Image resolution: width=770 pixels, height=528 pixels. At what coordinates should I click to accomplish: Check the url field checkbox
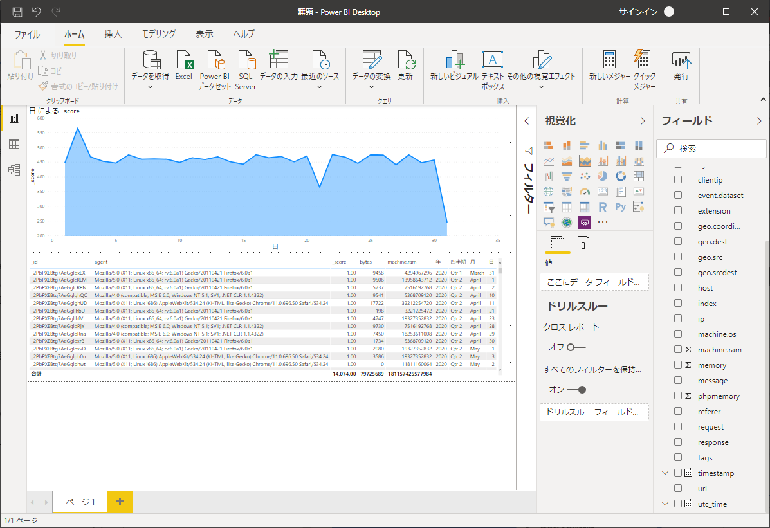point(678,488)
